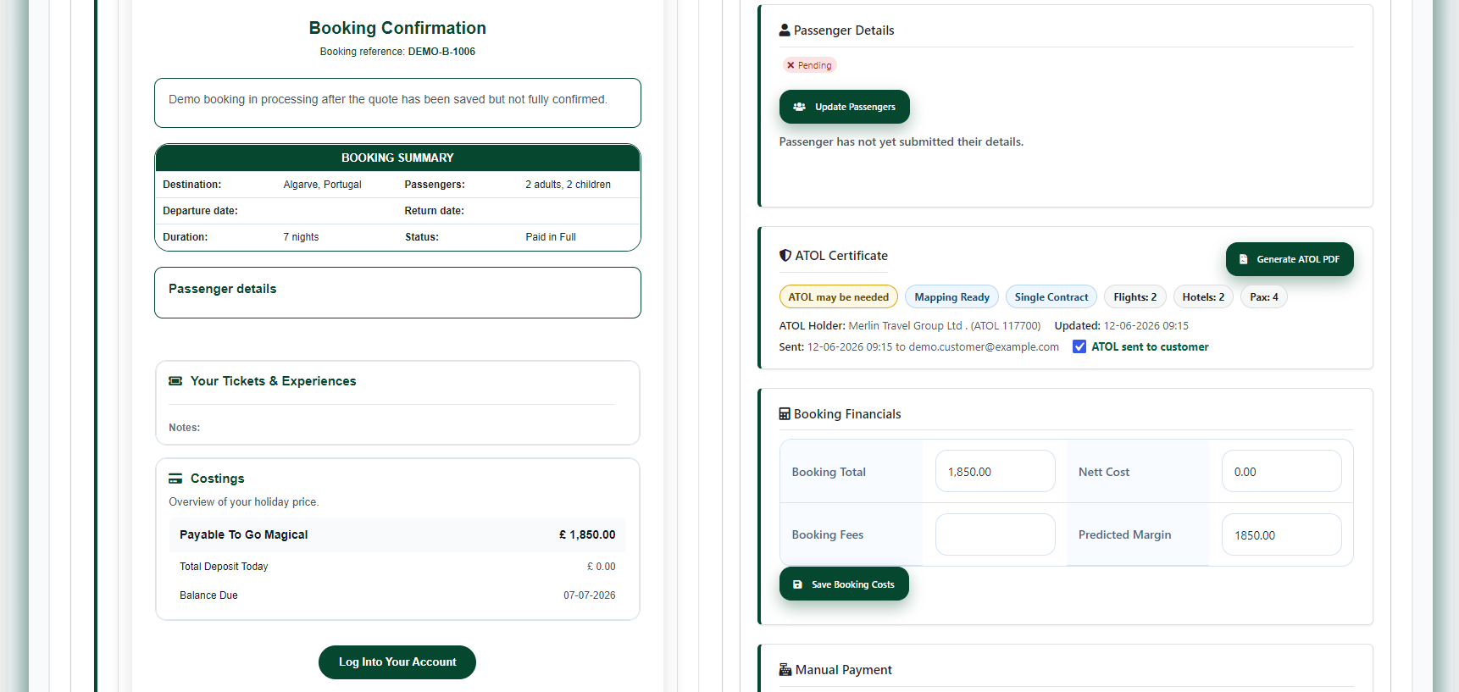Click the Mapping Ready badge
The width and height of the screenshot is (1459, 692).
(x=952, y=297)
